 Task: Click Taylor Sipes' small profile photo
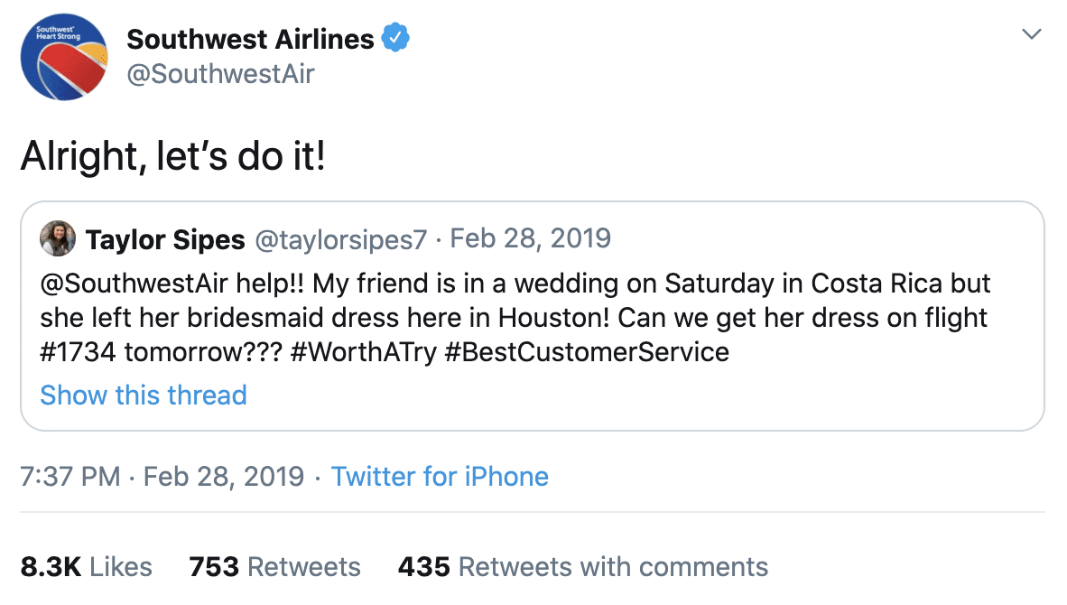click(x=58, y=238)
